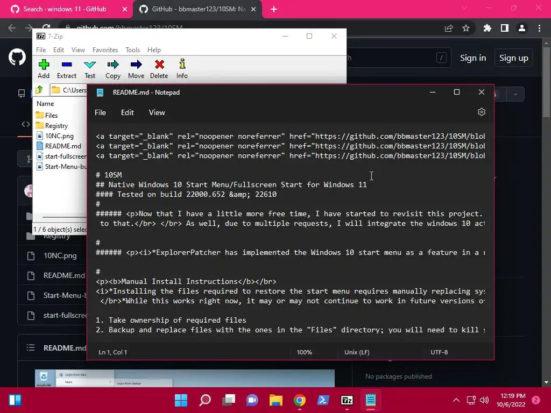Open 10NC.png in GitHub repo list
This screenshot has height=413, width=551.
tap(60, 255)
